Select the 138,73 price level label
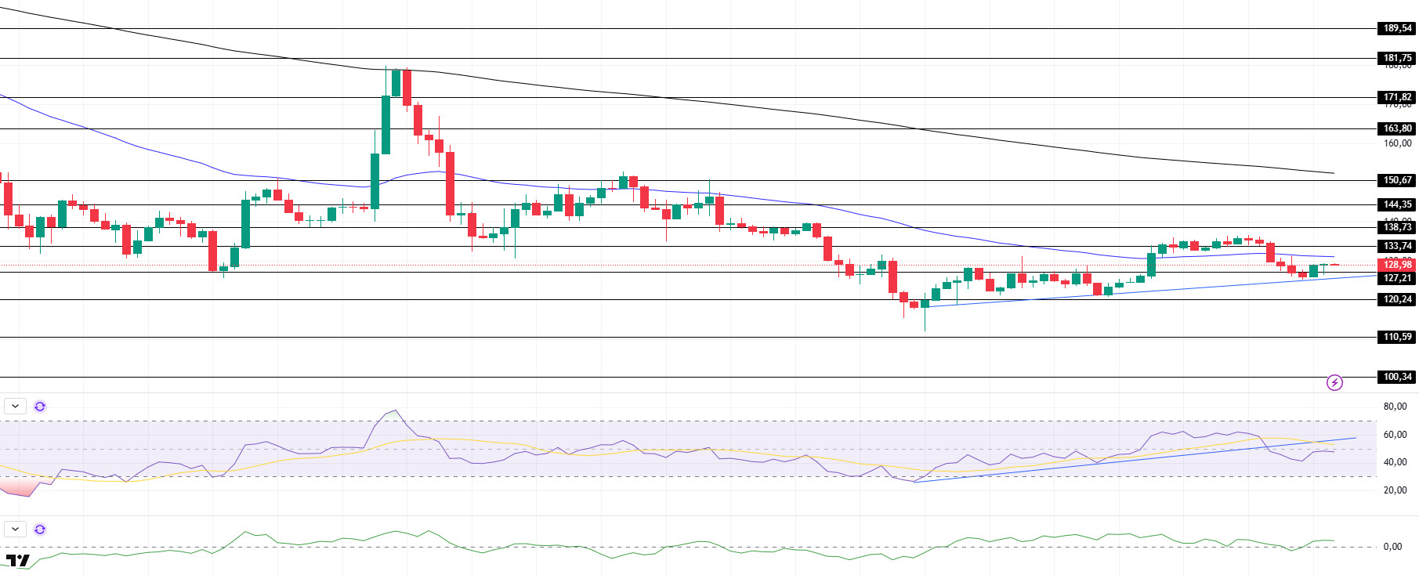Image resolution: width=1419 pixels, height=582 pixels. pos(1397,227)
